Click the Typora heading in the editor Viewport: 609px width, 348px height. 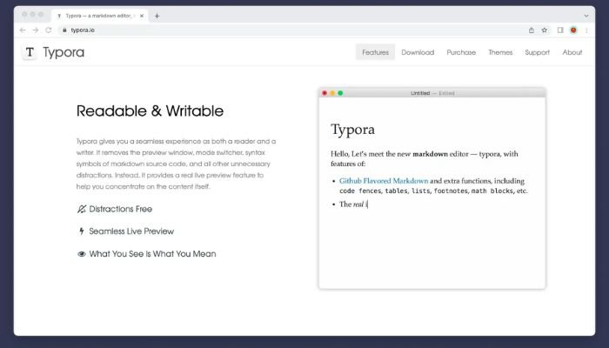352,130
